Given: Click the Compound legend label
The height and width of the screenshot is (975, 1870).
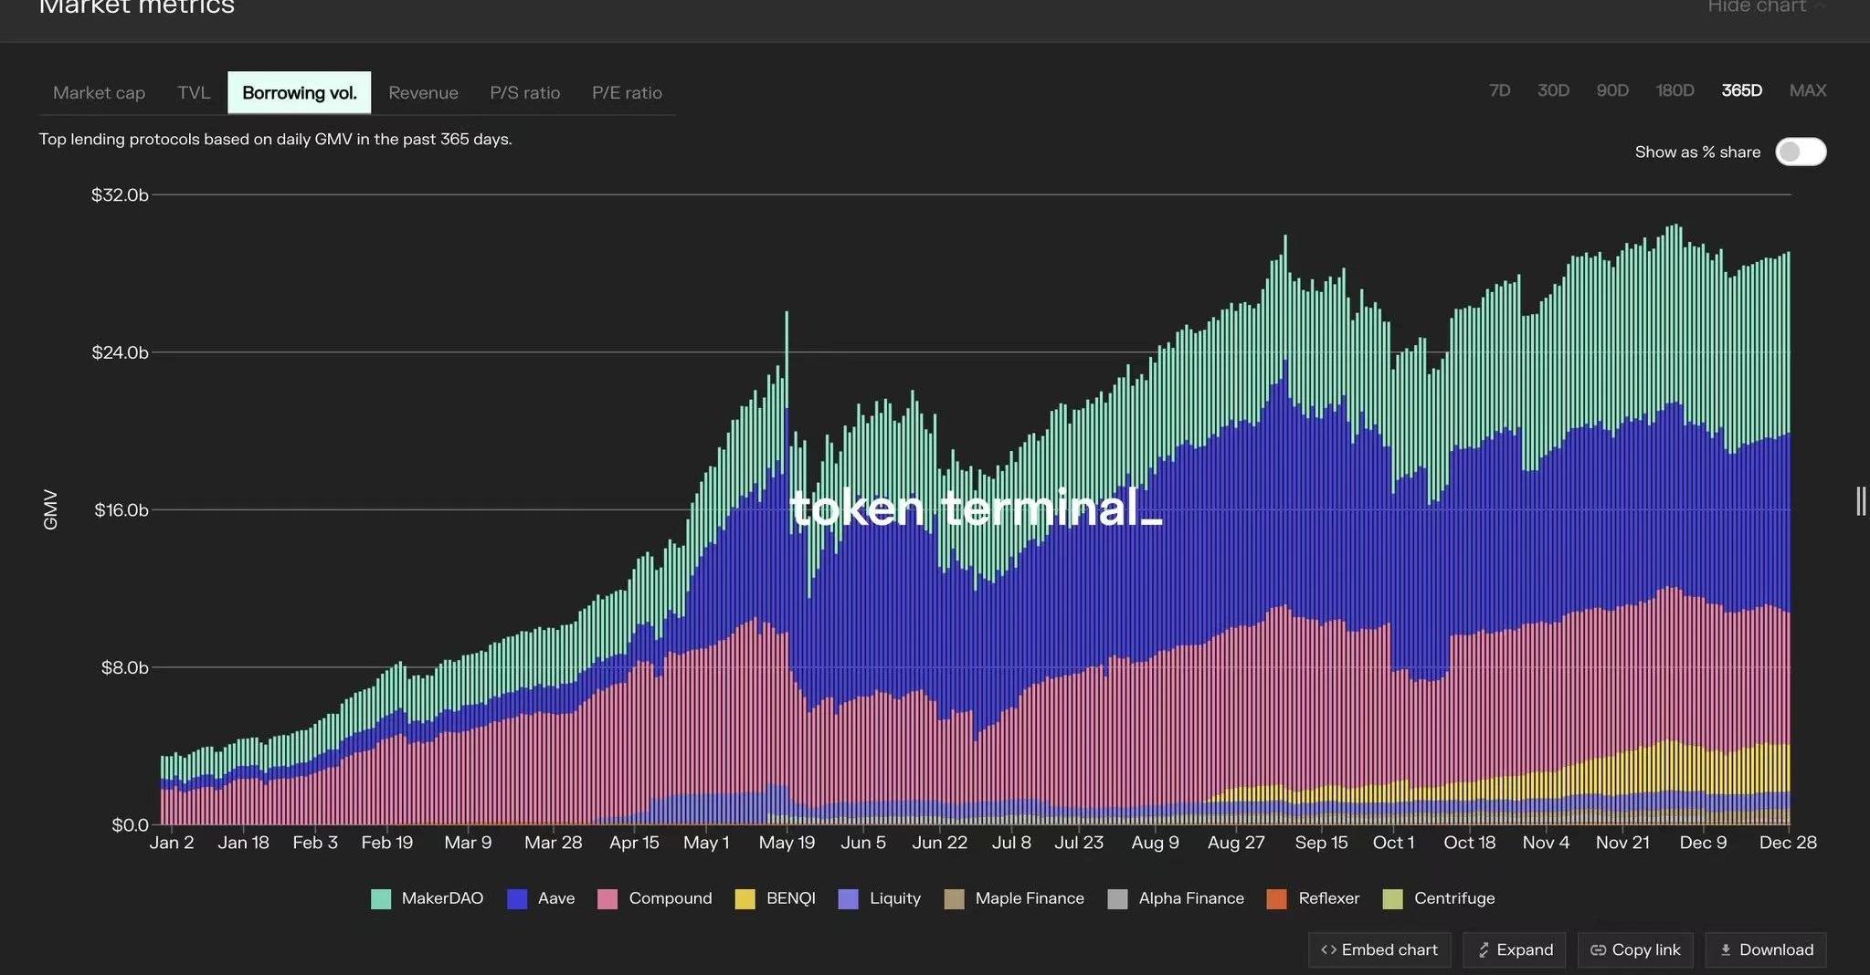Looking at the screenshot, I should 671,898.
